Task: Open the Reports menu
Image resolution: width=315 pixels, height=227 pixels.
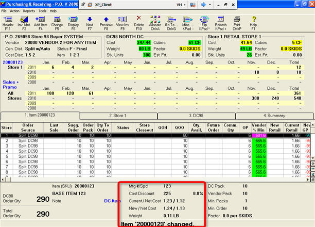Action: pos(29,10)
